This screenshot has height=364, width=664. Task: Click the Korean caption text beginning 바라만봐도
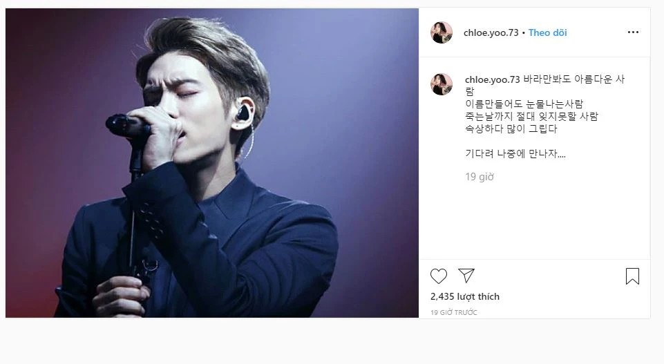click(x=544, y=85)
